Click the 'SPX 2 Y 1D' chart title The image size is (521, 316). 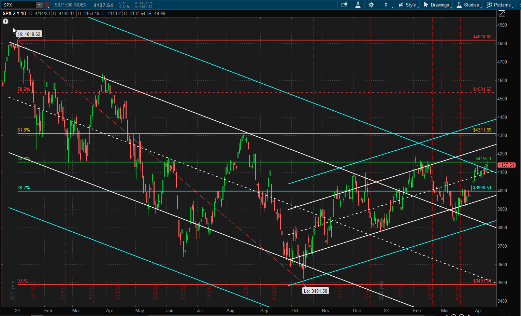[15, 13]
